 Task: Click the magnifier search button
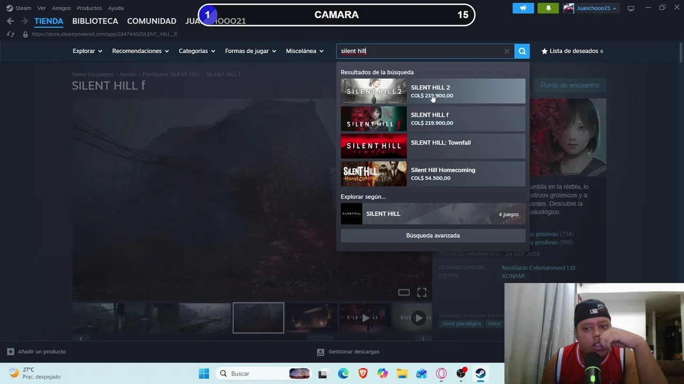click(522, 51)
